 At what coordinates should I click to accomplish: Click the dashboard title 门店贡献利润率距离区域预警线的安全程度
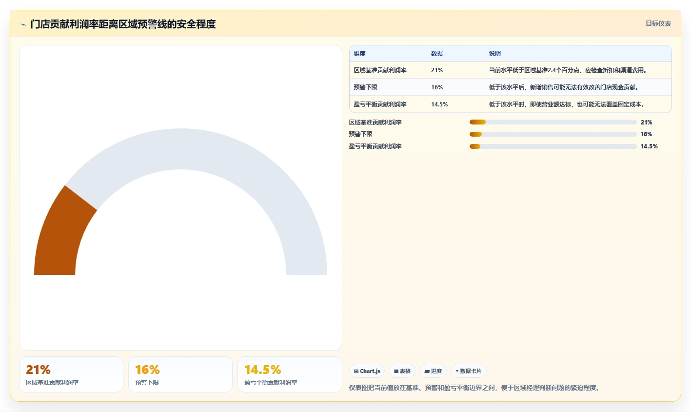click(123, 24)
